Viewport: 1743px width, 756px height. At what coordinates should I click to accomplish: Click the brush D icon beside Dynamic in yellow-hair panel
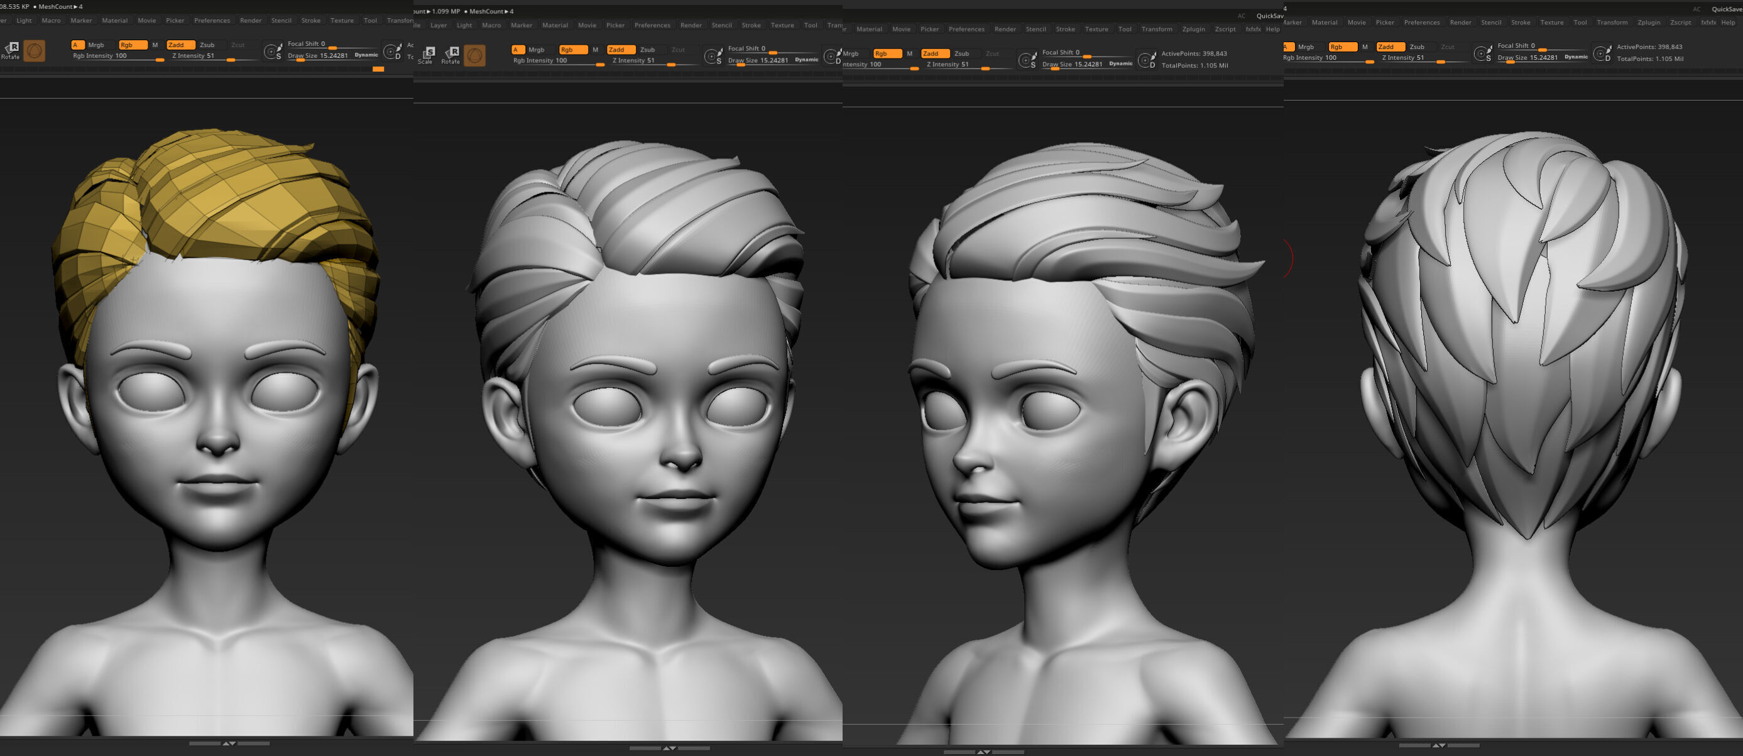click(393, 52)
